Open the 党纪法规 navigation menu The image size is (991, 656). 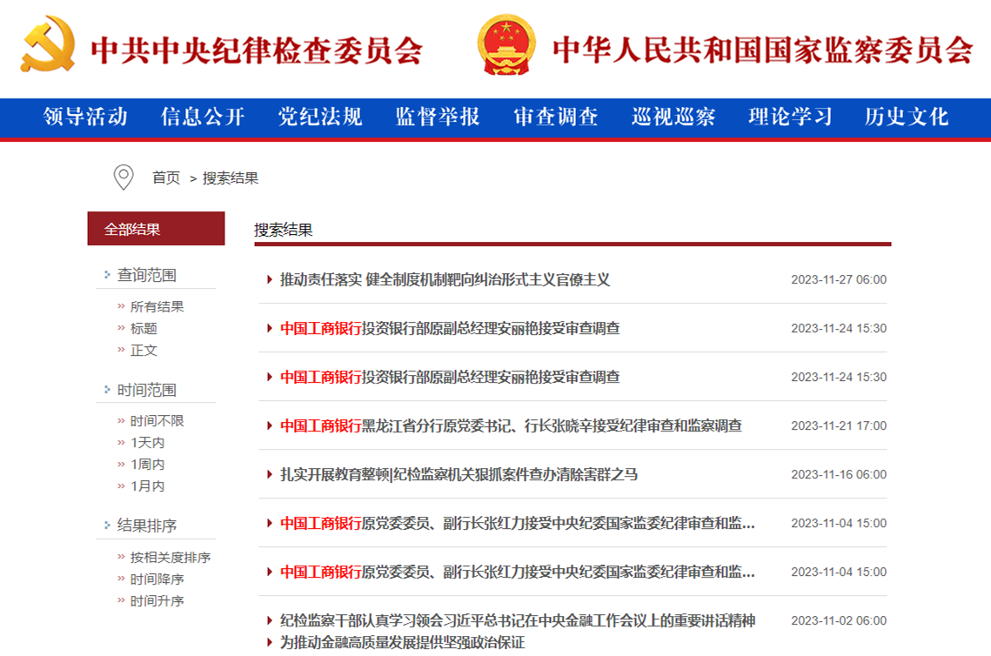click(x=320, y=117)
